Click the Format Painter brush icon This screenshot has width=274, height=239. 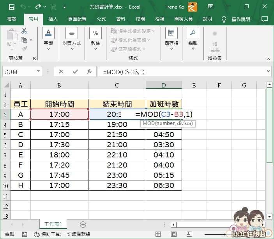click(x=24, y=49)
